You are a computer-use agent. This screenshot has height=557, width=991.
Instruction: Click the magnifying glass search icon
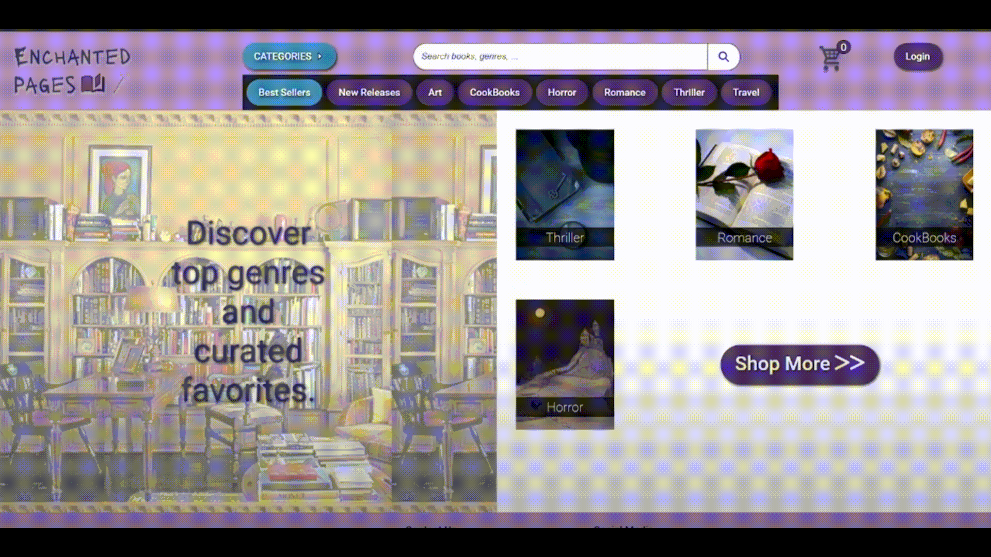[723, 57]
